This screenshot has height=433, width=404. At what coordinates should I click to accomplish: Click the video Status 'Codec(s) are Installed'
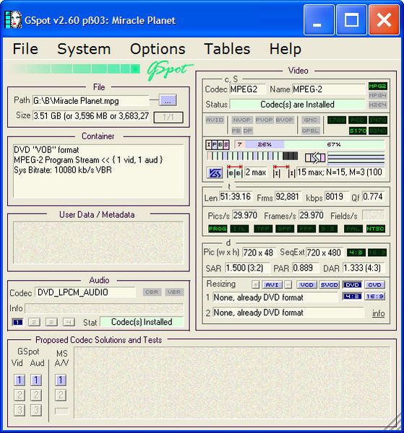coord(297,105)
